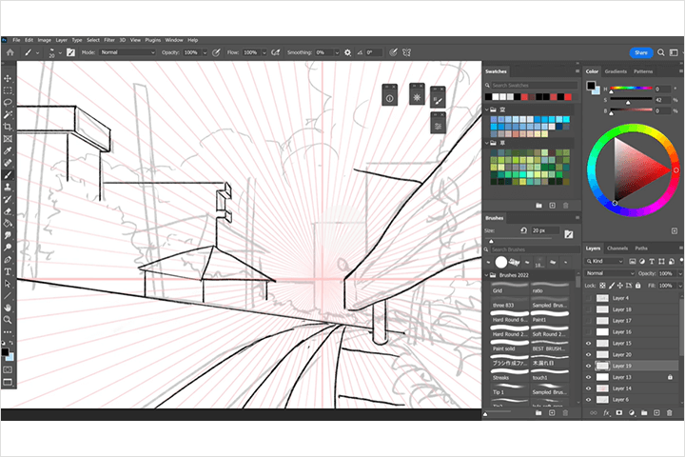This screenshot has width=685, height=457.
Task: Hide Layer 6 with its eye icon
Action: [x=589, y=400]
